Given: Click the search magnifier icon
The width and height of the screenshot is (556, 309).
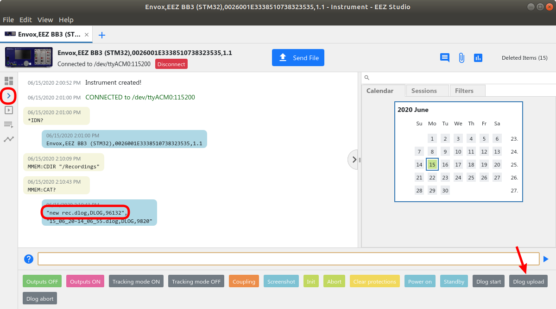Looking at the screenshot, I should click(x=366, y=78).
